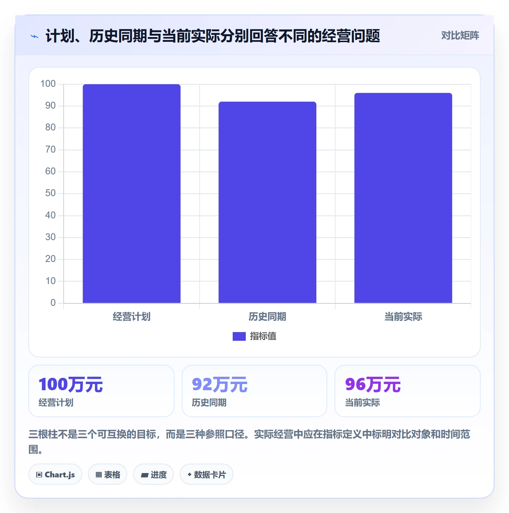Image resolution: width=509 pixels, height=513 pixels.
Task: Select the 进度 tag chip
Action: click(x=153, y=474)
